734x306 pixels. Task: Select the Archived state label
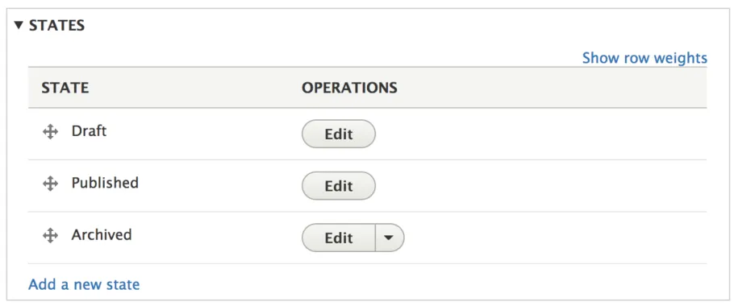pos(102,234)
